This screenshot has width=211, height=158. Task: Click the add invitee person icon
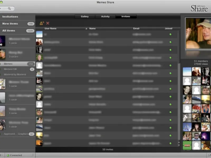pyautogui.click(x=42, y=23)
